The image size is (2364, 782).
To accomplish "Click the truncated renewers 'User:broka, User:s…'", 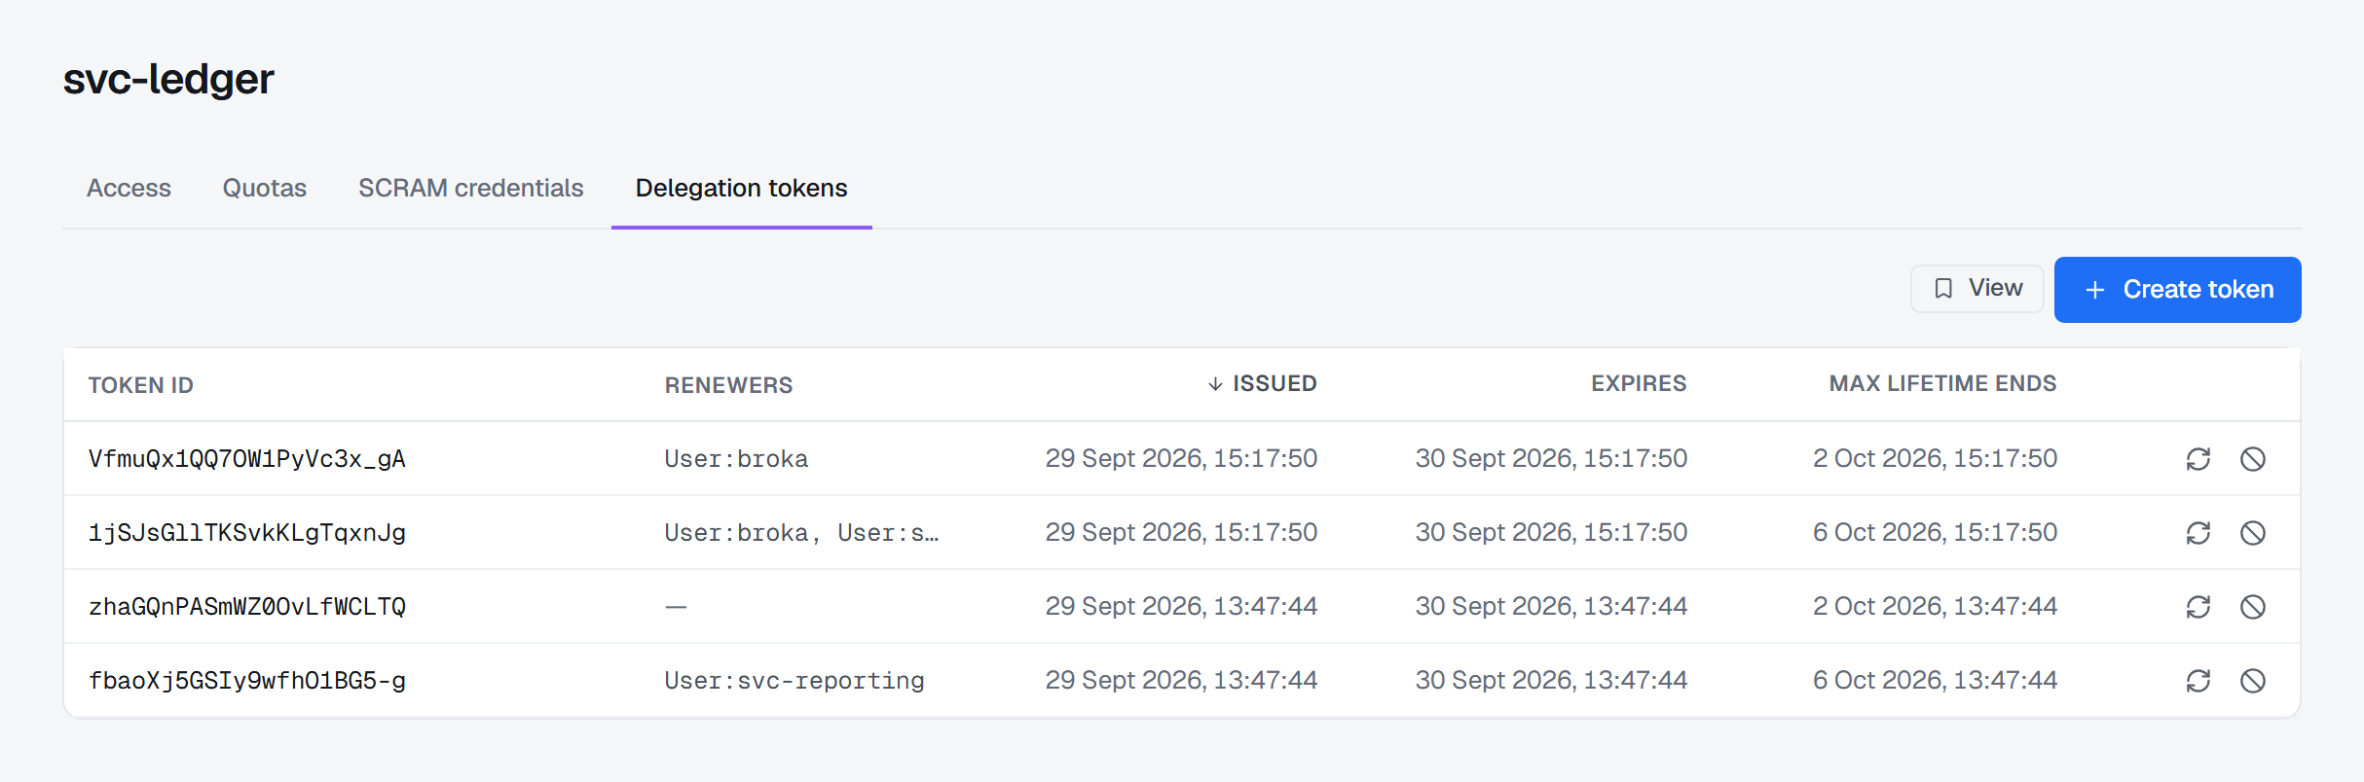I will coord(802,533).
